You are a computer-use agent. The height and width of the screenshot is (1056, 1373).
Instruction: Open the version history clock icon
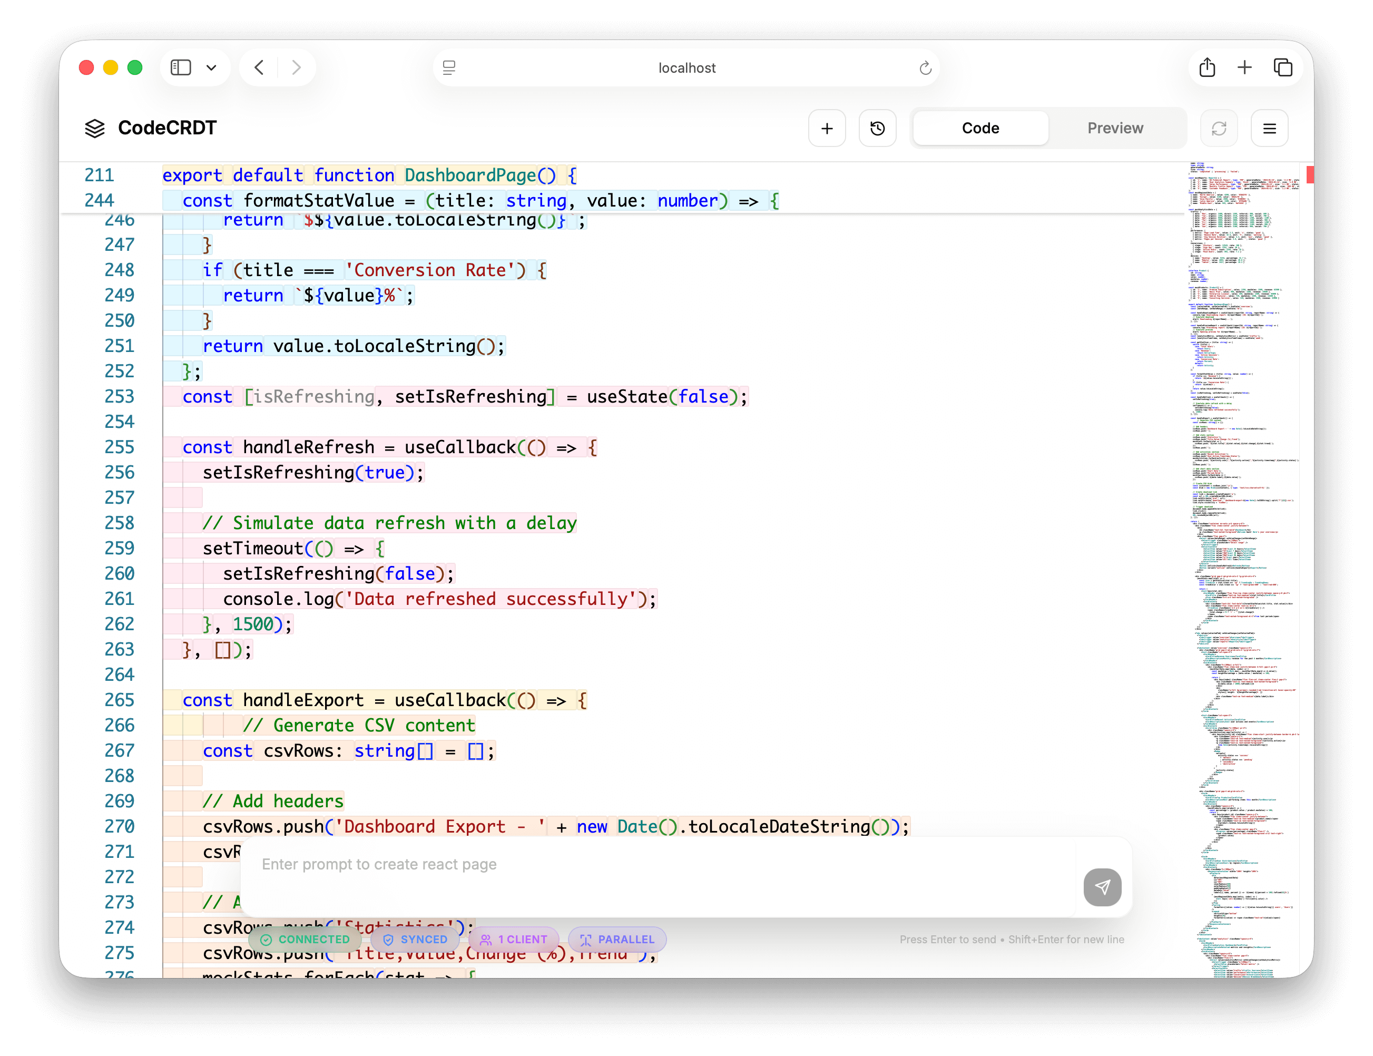click(x=877, y=128)
